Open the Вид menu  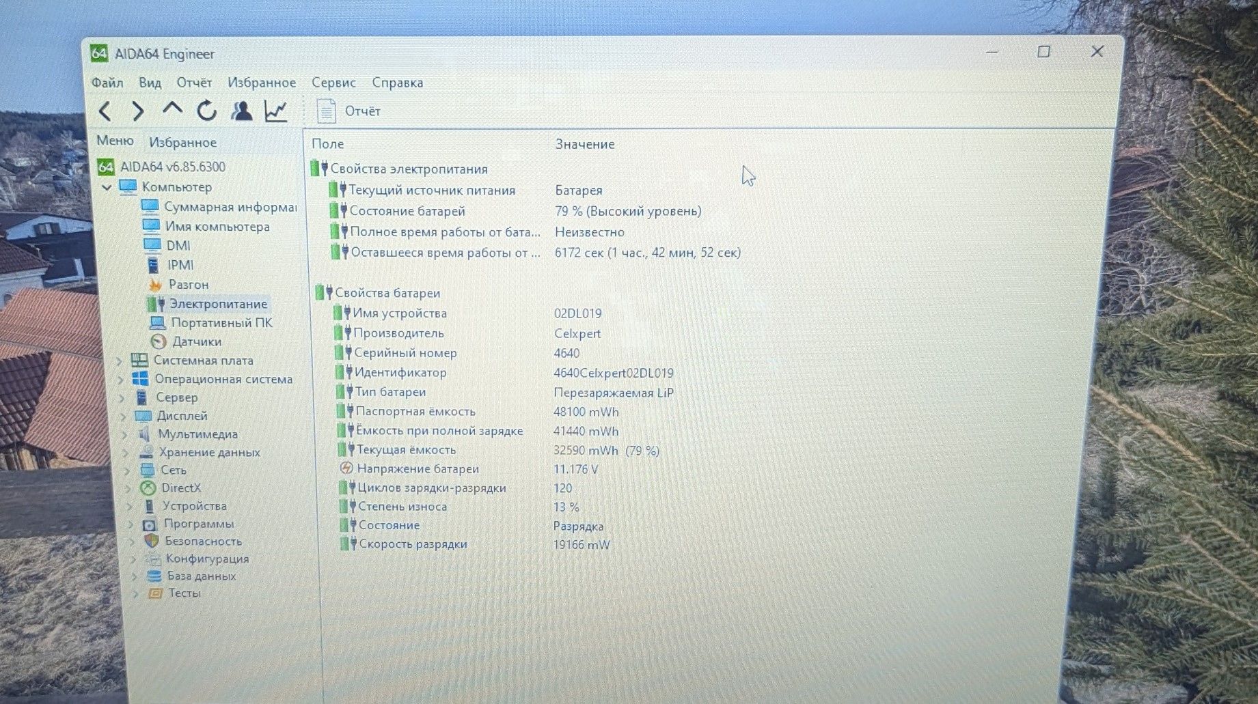[x=150, y=83]
